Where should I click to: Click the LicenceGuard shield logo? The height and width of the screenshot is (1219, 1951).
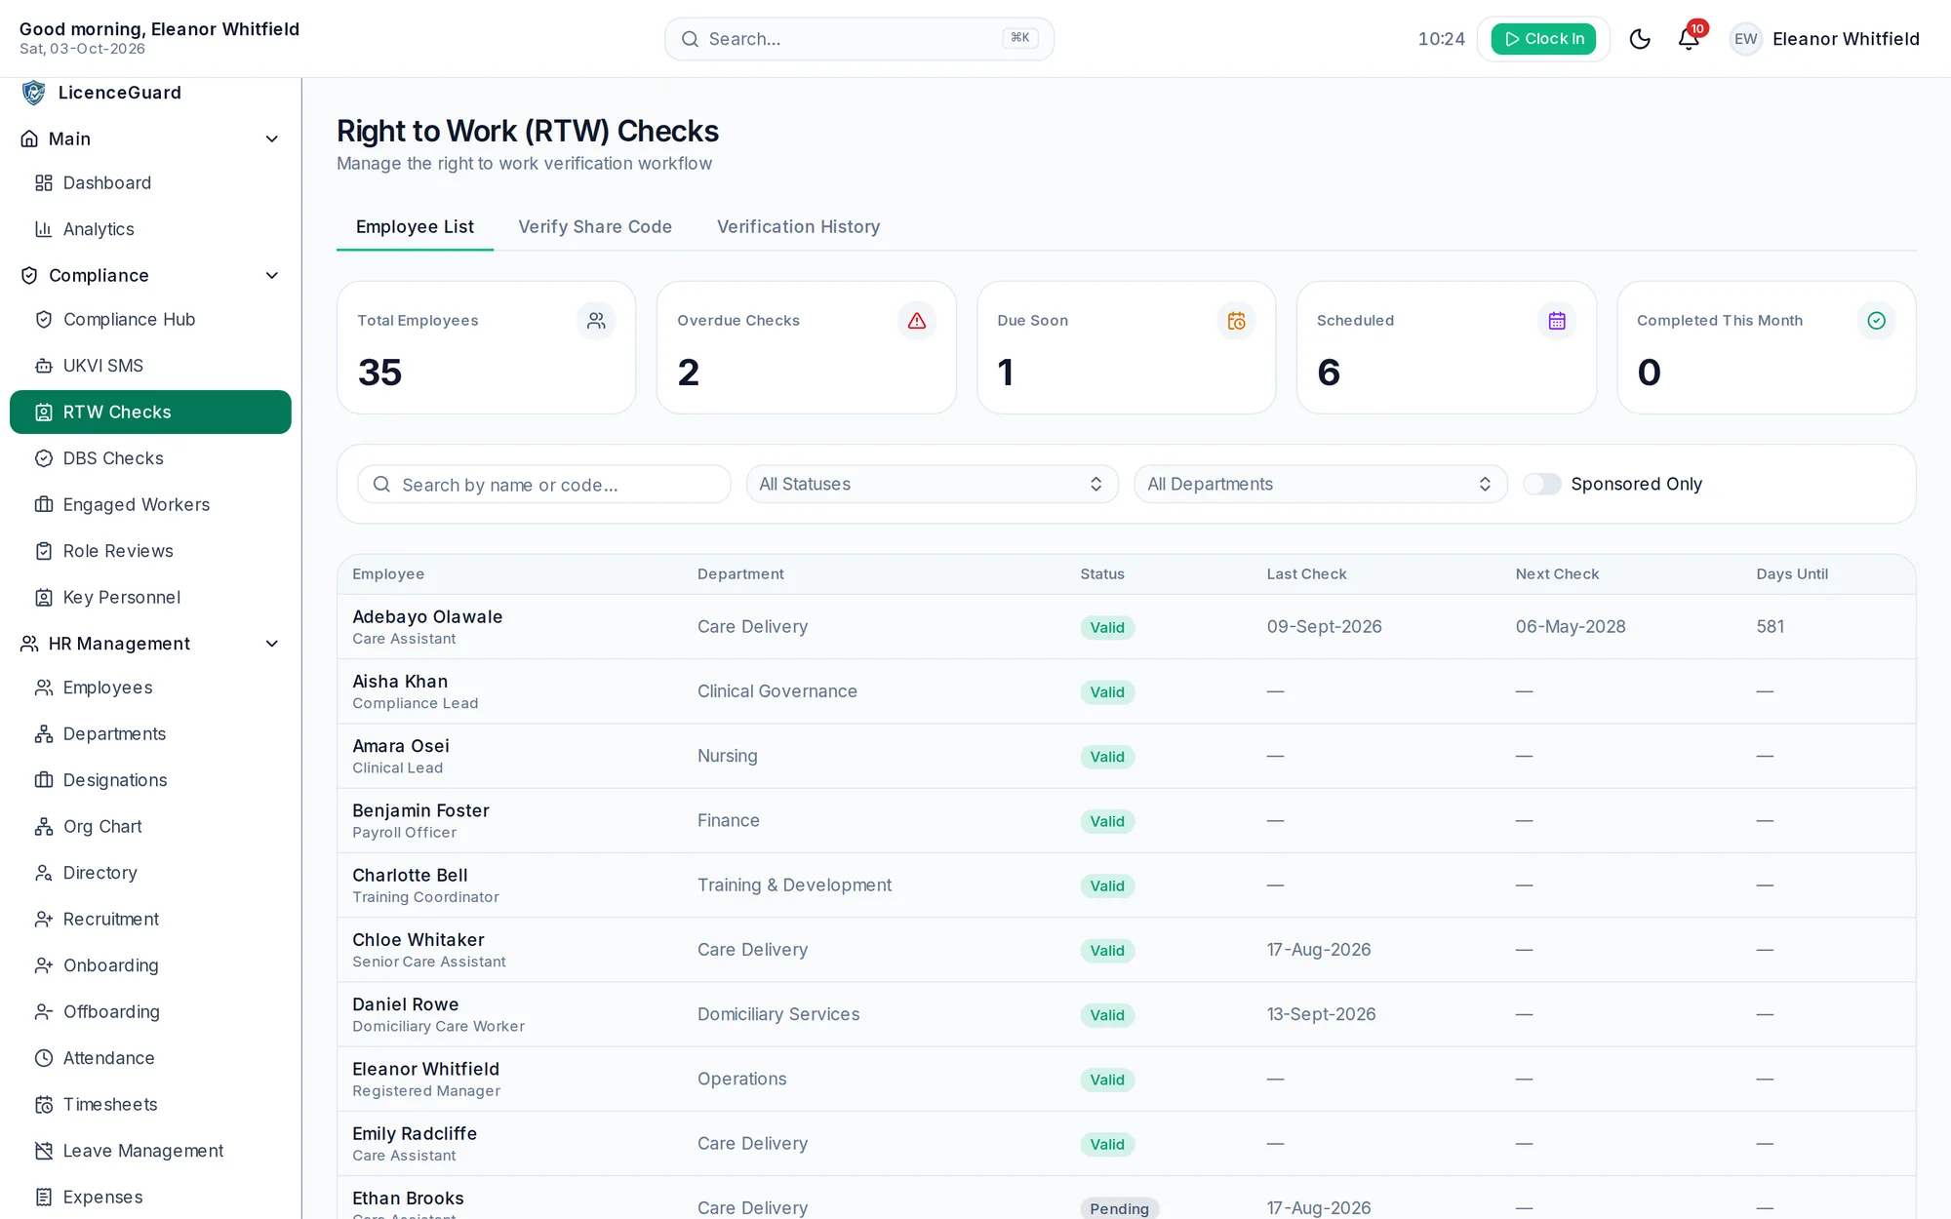(x=34, y=93)
